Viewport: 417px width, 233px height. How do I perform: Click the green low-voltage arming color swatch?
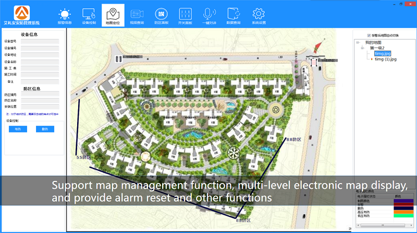(x=403, y=216)
